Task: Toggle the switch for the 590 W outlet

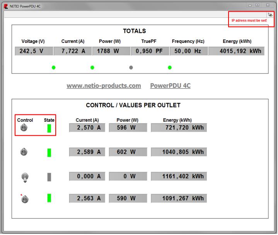Action: 25,199
